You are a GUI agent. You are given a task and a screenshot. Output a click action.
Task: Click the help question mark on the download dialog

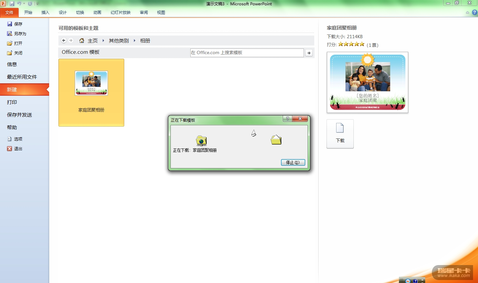pyautogui.click(x=288, y=119)
